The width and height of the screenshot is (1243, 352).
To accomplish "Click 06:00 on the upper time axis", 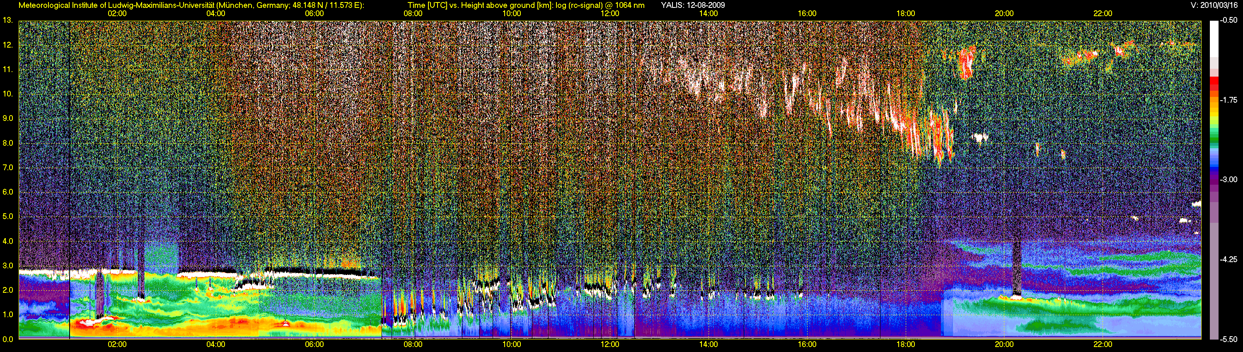I will (314, 14).
